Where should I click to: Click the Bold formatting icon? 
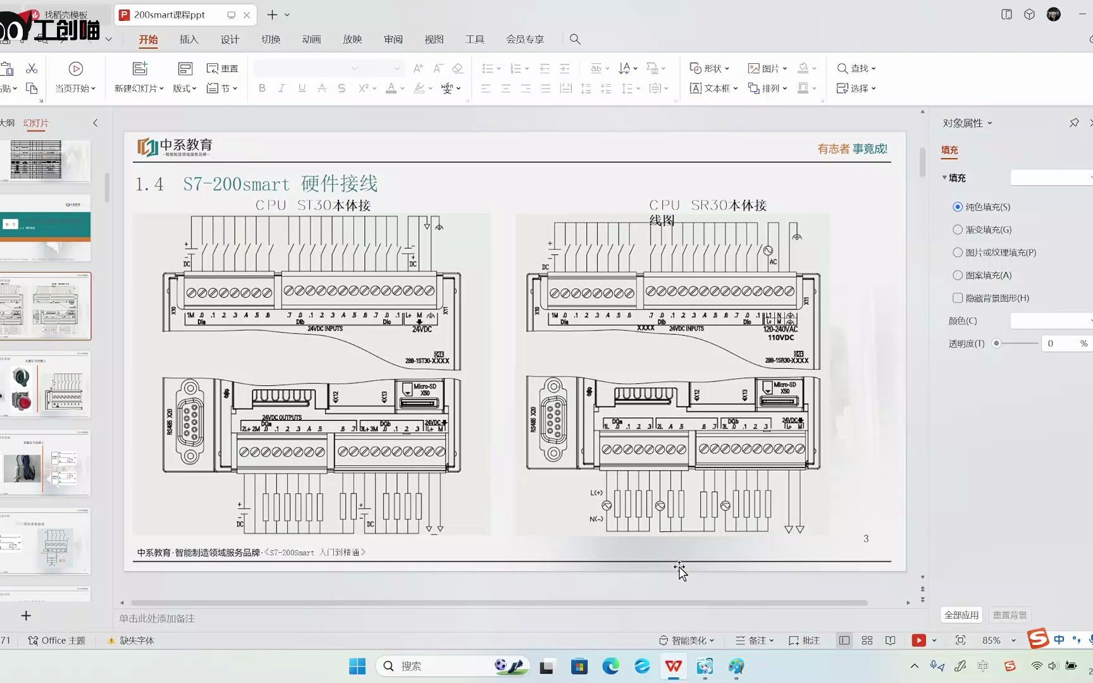click(262, 89)
